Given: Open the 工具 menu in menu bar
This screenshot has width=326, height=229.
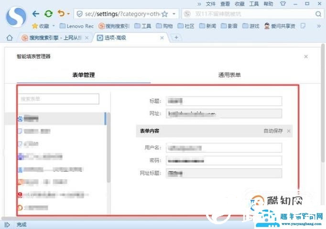Looking at the screenshot, I should [x=254, y=4].
